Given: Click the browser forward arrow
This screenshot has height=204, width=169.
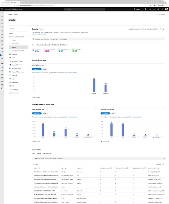Looking at the screenshot, I should [x=6, y=5].
